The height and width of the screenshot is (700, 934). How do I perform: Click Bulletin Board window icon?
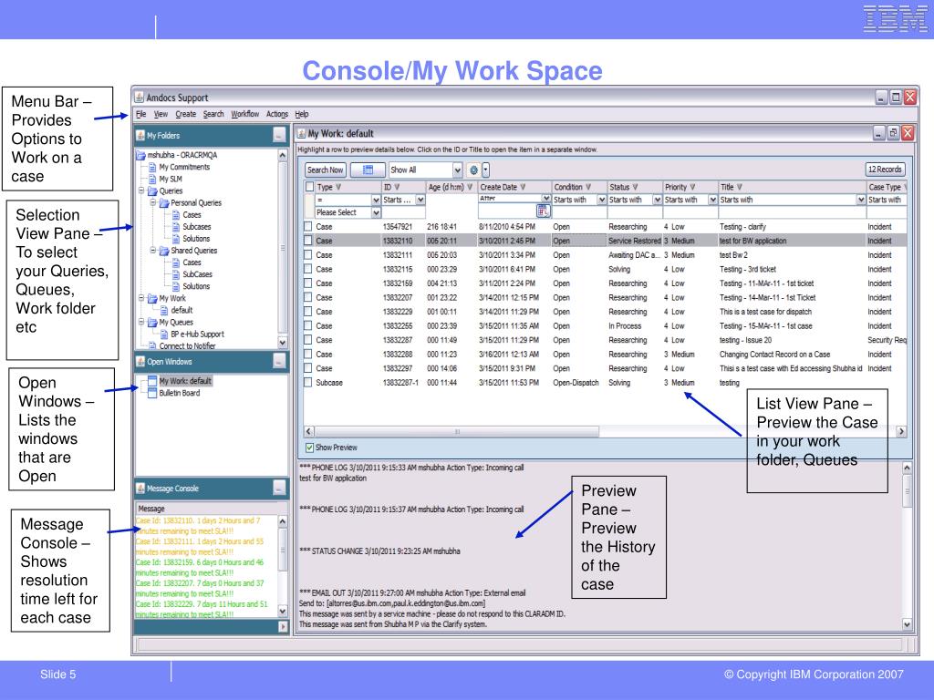pyautogui.click(x=152, y=393)
